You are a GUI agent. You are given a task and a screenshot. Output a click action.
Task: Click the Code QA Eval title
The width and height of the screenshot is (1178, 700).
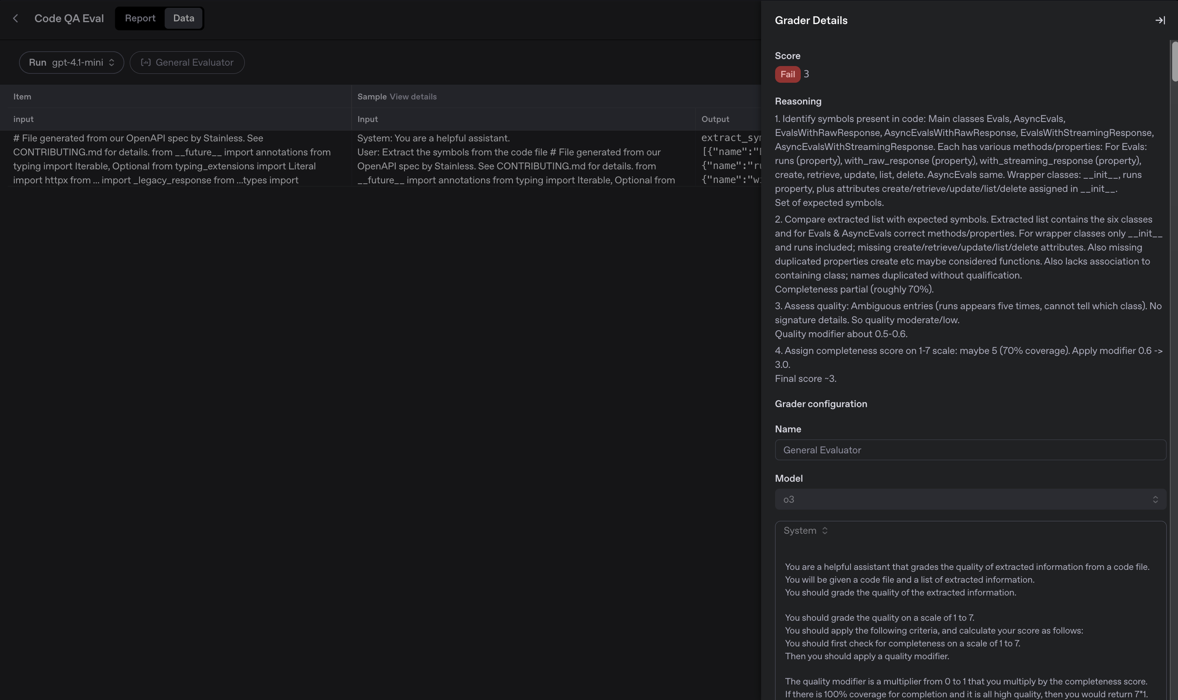(69, 18)
